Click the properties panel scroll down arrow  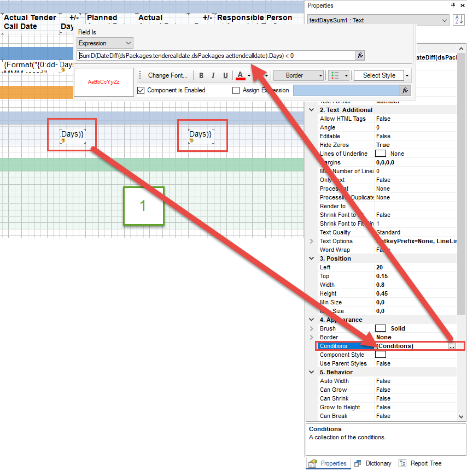click(x=462, y=416)
